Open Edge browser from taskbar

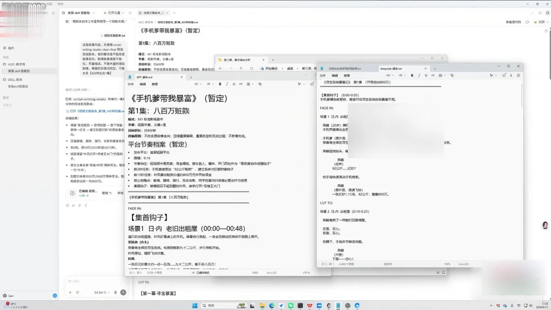pos(271,306)
